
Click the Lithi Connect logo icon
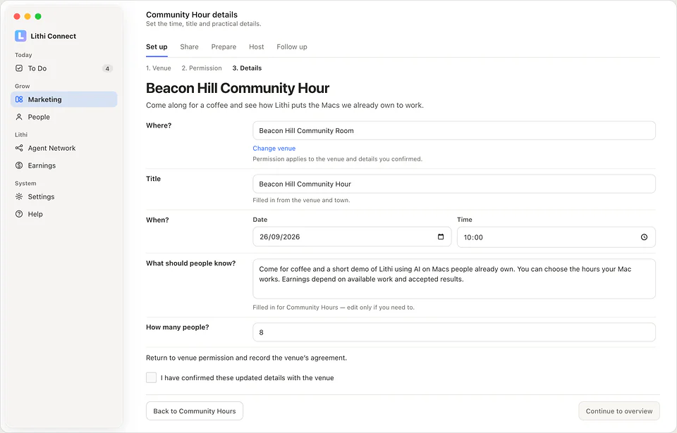pos(20,36)
